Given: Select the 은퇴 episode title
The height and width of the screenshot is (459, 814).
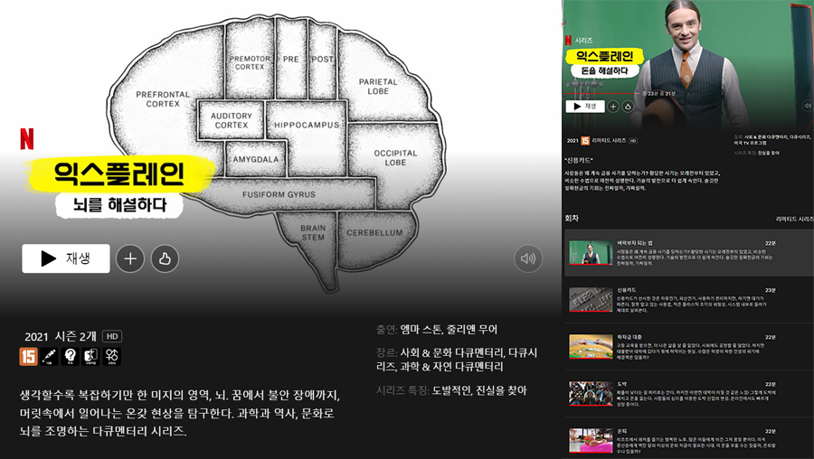Looking at the screenshot, I should pos(622,431).
